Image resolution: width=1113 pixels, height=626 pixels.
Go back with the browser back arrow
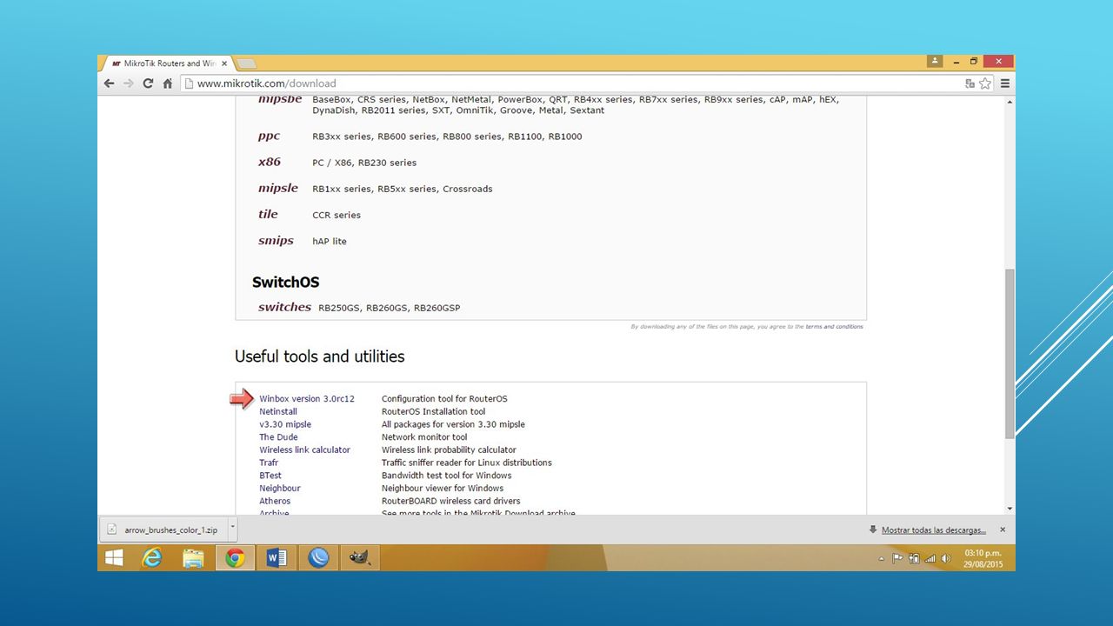click(109, 83)
